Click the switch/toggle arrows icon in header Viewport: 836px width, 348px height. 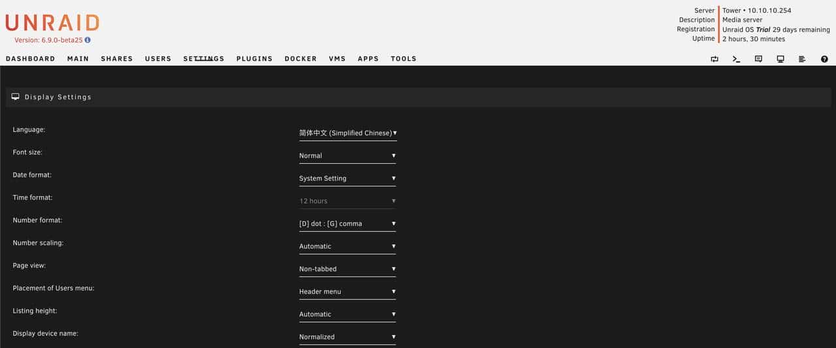(715, 59)
